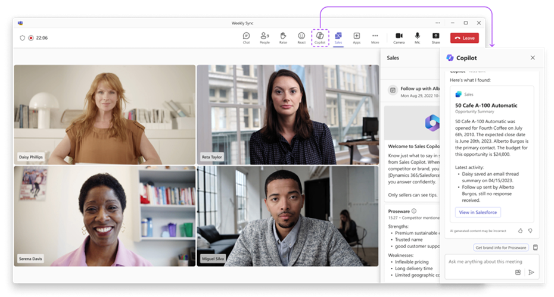The height and width of the screenshot is (297, 554).
Task: Click the 'Weekly Sync' window title
Action: pos(242,23)
